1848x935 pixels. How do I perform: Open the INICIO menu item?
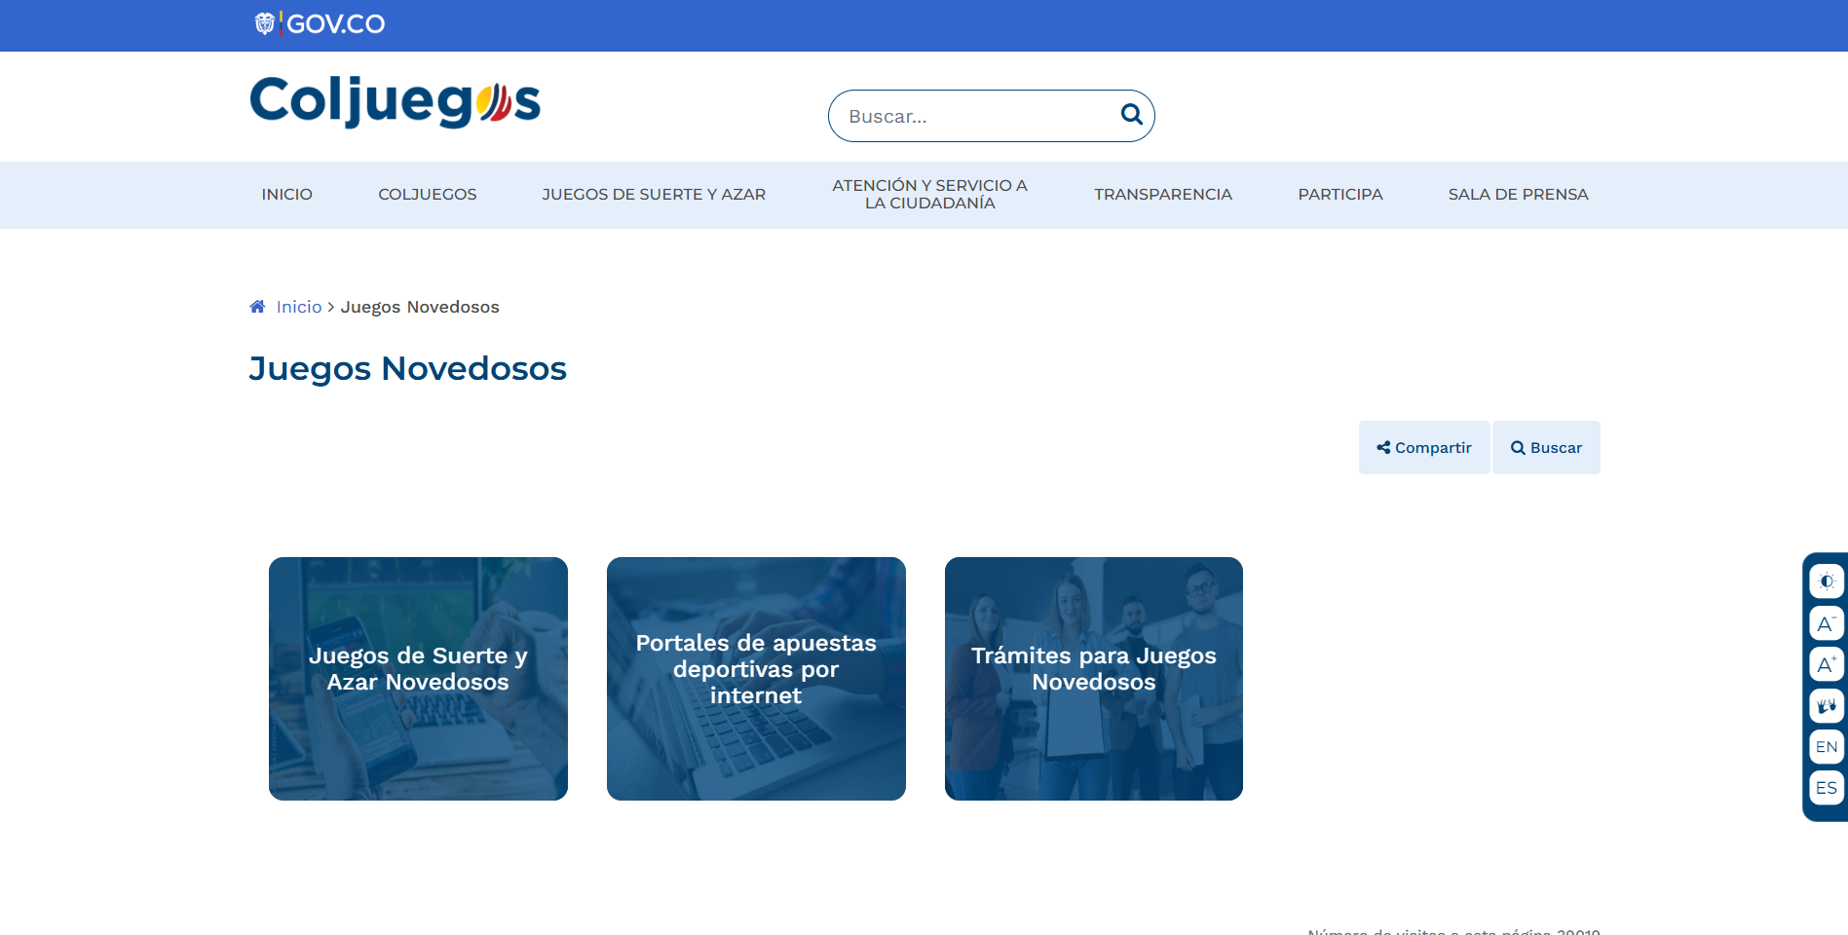pyautogui.click(x=287, y=195)
